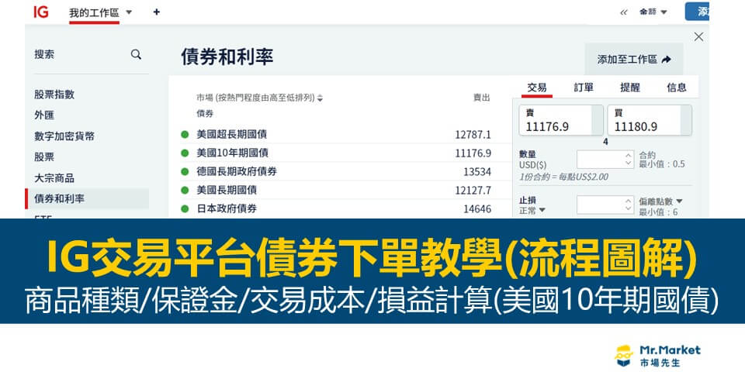Image resolution: width=745 pixels, height=389 pixels.
Task: Click green status dot of 德國長期政府債券
Action: pyautogui.click(x=185, y=172)
